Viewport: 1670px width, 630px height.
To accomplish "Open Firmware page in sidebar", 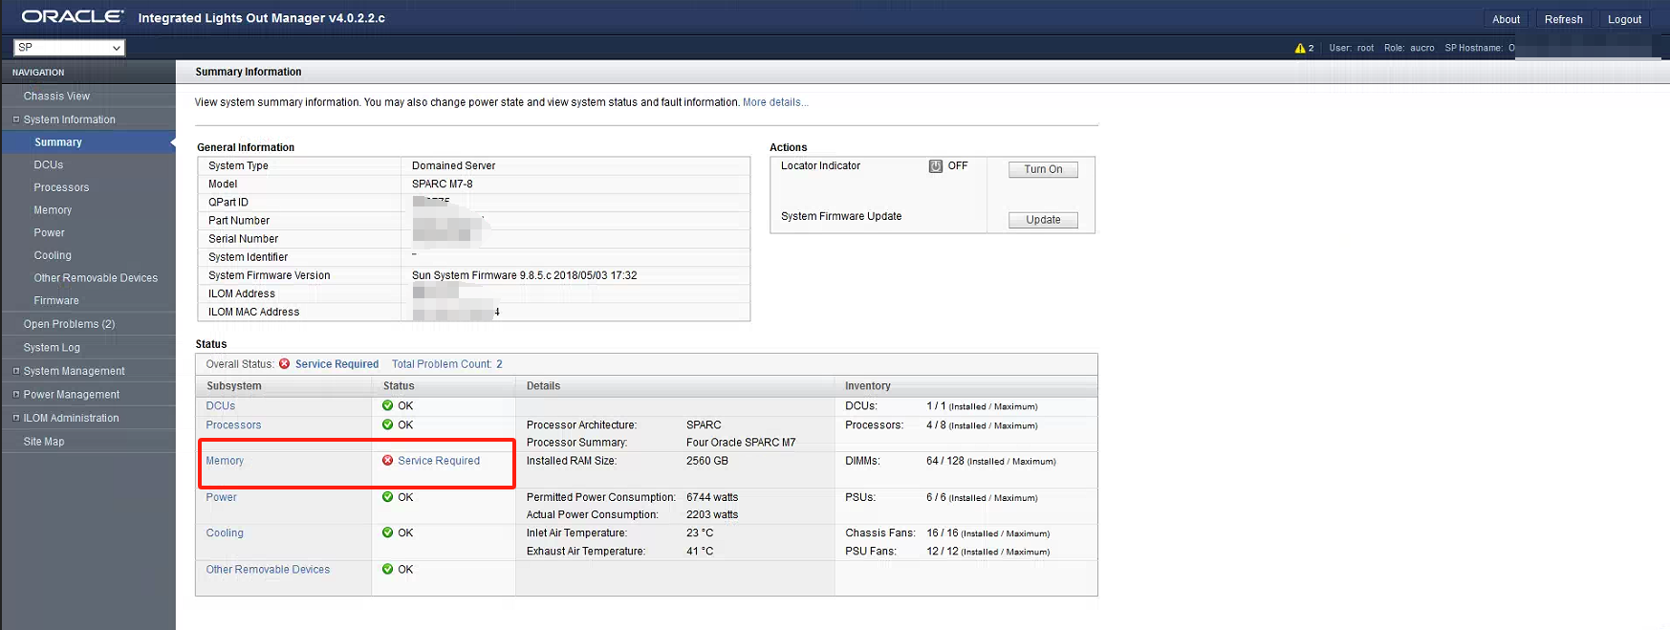I will (56, 300).
